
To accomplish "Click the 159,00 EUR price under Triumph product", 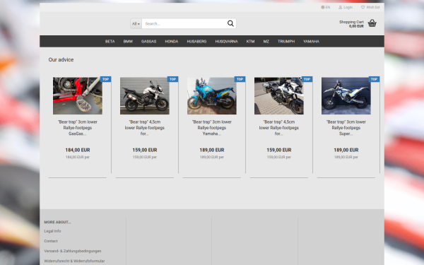I will click(x=145, y=150).
